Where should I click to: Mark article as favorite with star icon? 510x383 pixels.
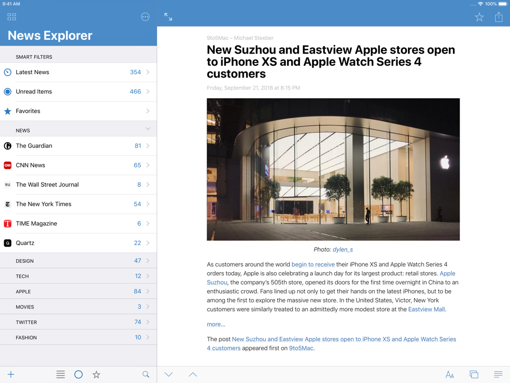click(x=479, y=17)
